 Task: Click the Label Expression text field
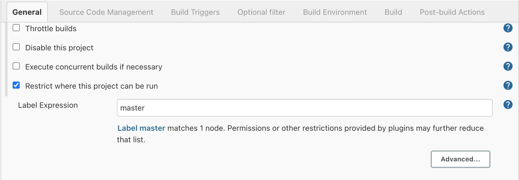(x=304, y=108)
